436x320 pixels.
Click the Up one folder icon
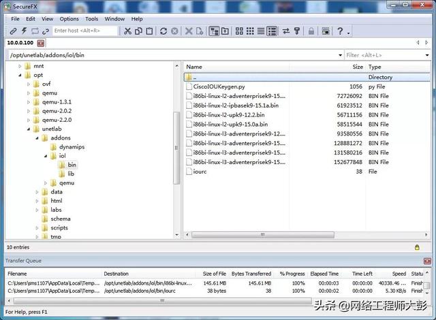[x=225, y=31]
